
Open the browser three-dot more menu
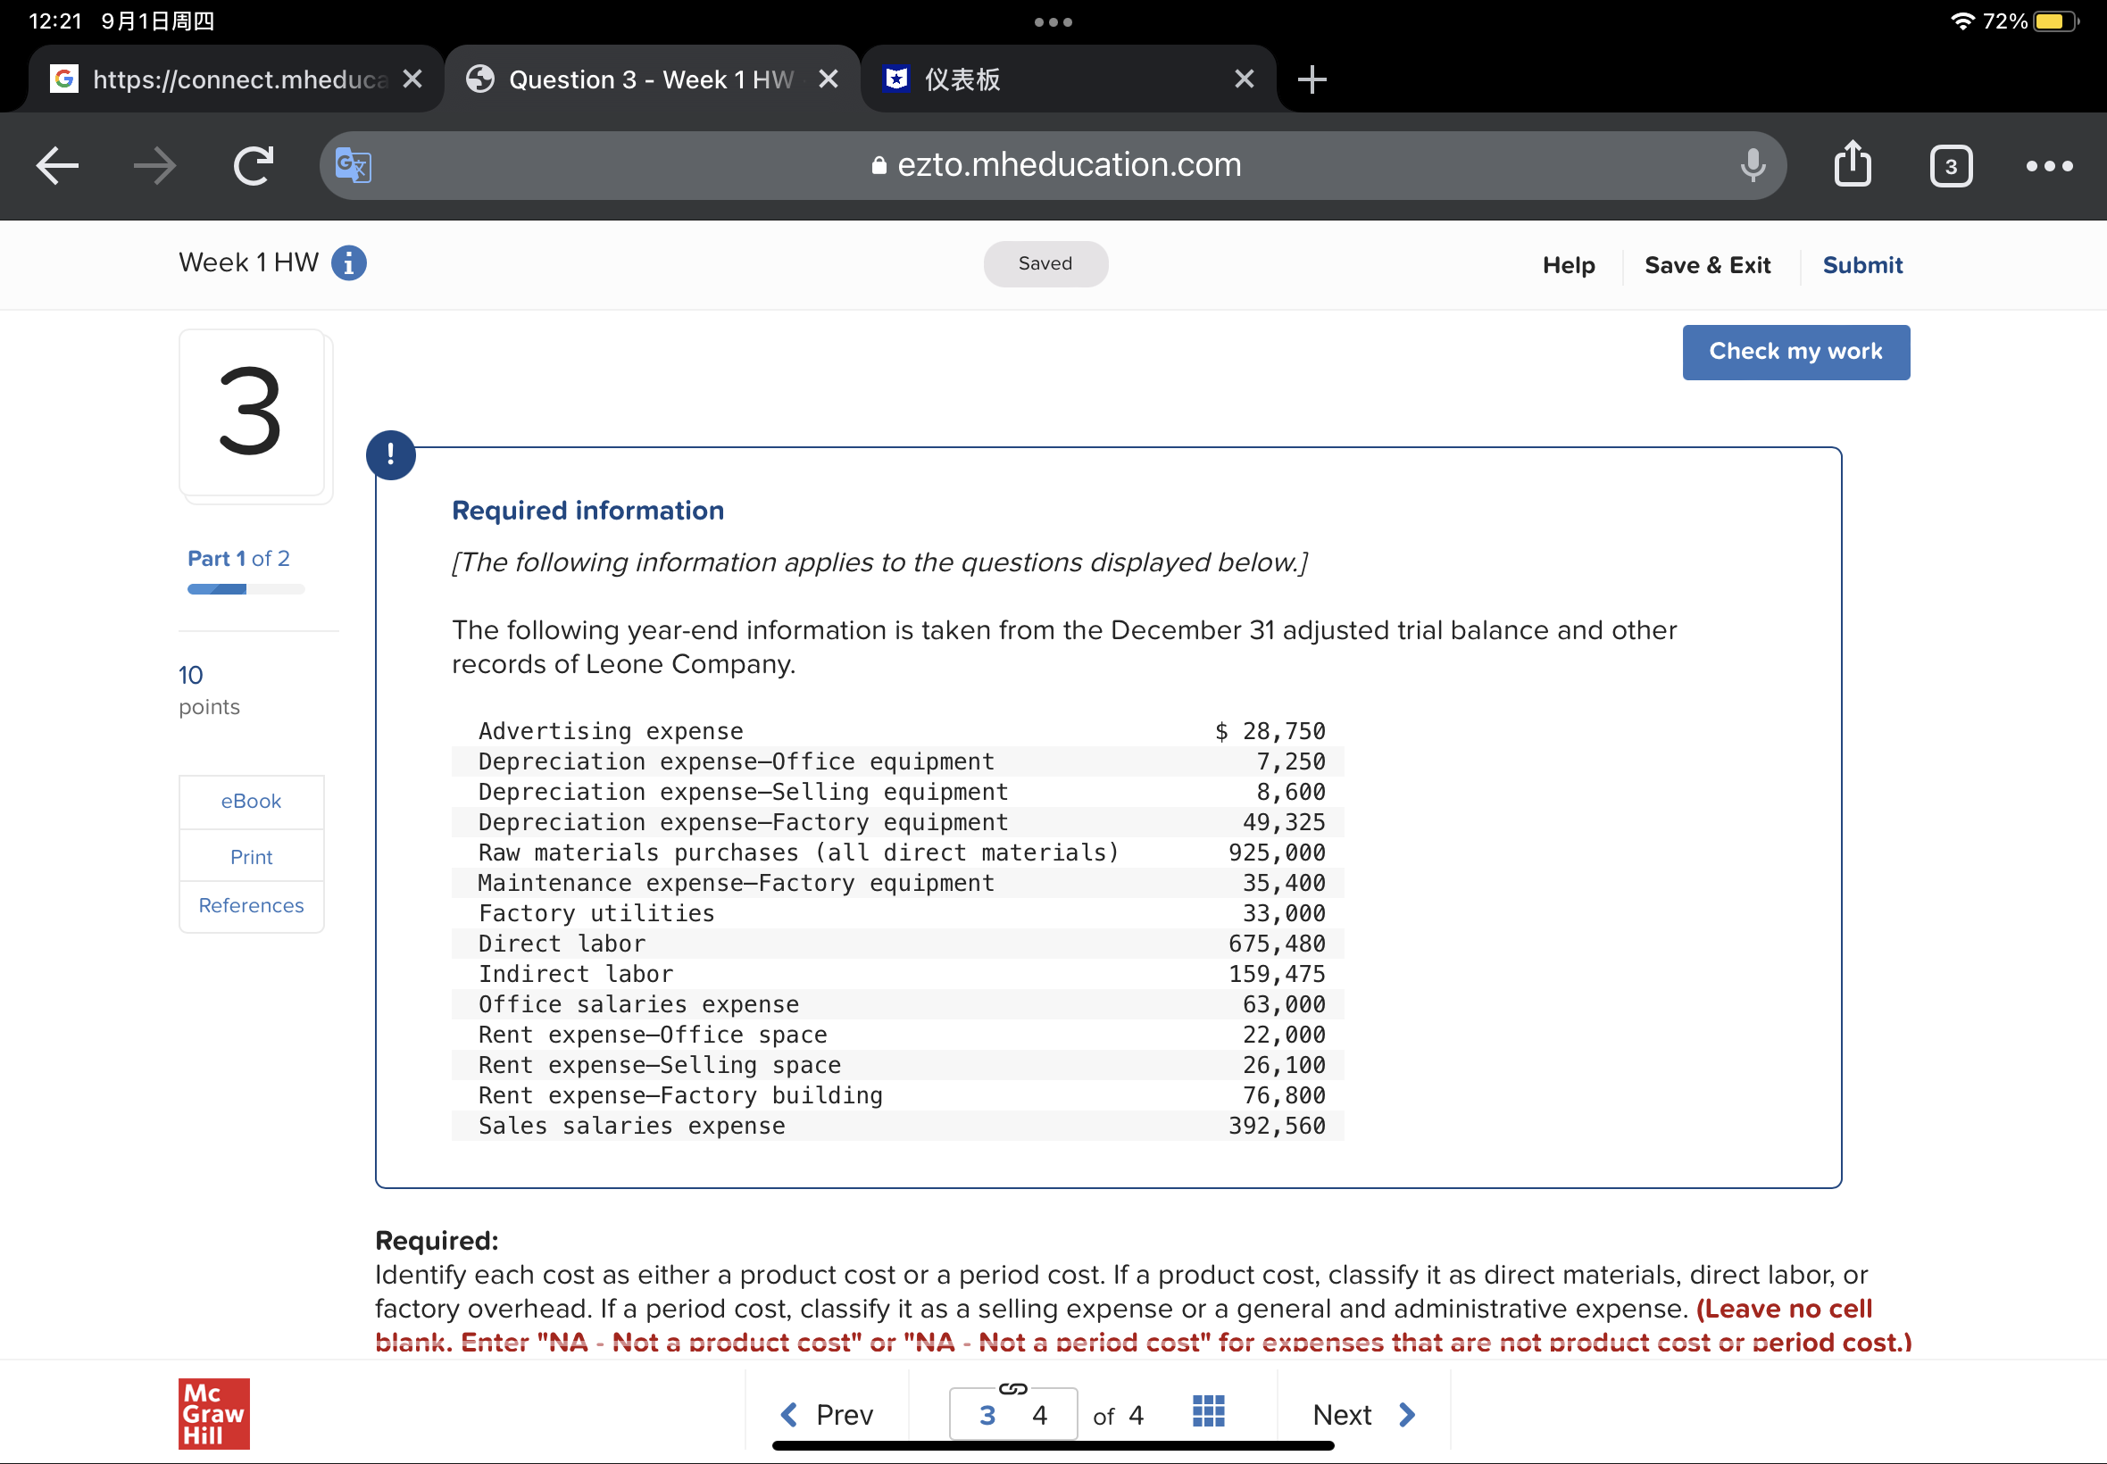[2048, 166]
